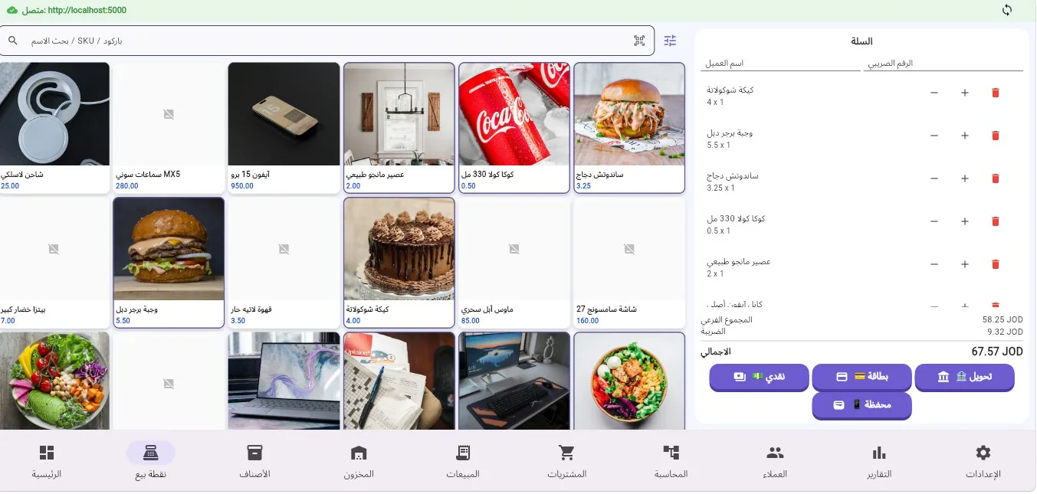
Task: Open التقارير reports tab
Action: (879, 461)
